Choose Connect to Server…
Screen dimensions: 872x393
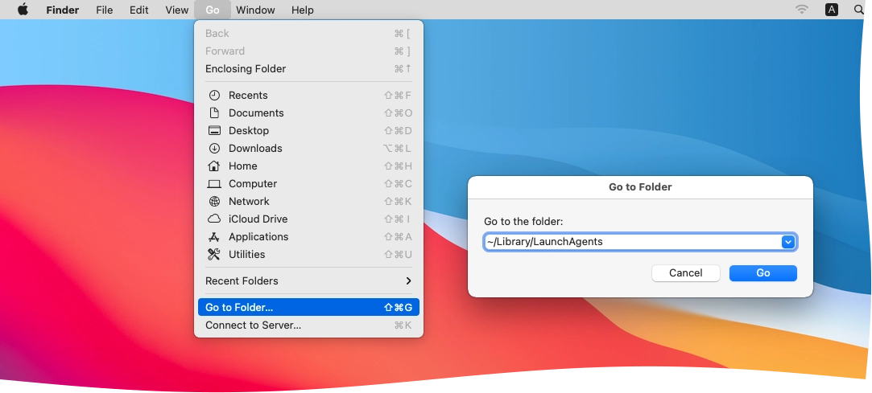click(308, 325)
